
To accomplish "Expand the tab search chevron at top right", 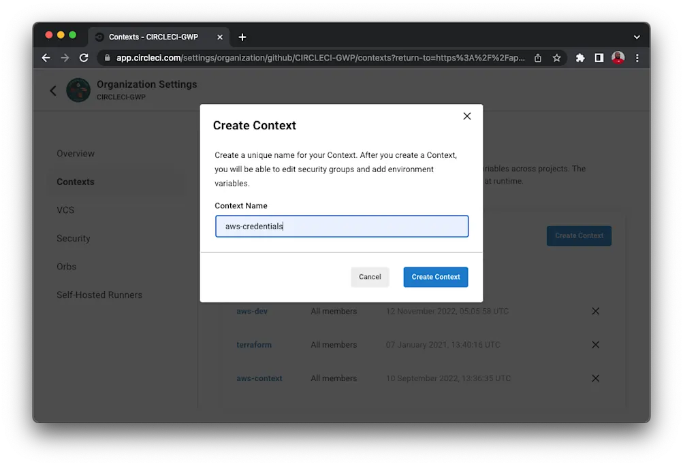I will point(636,37).
